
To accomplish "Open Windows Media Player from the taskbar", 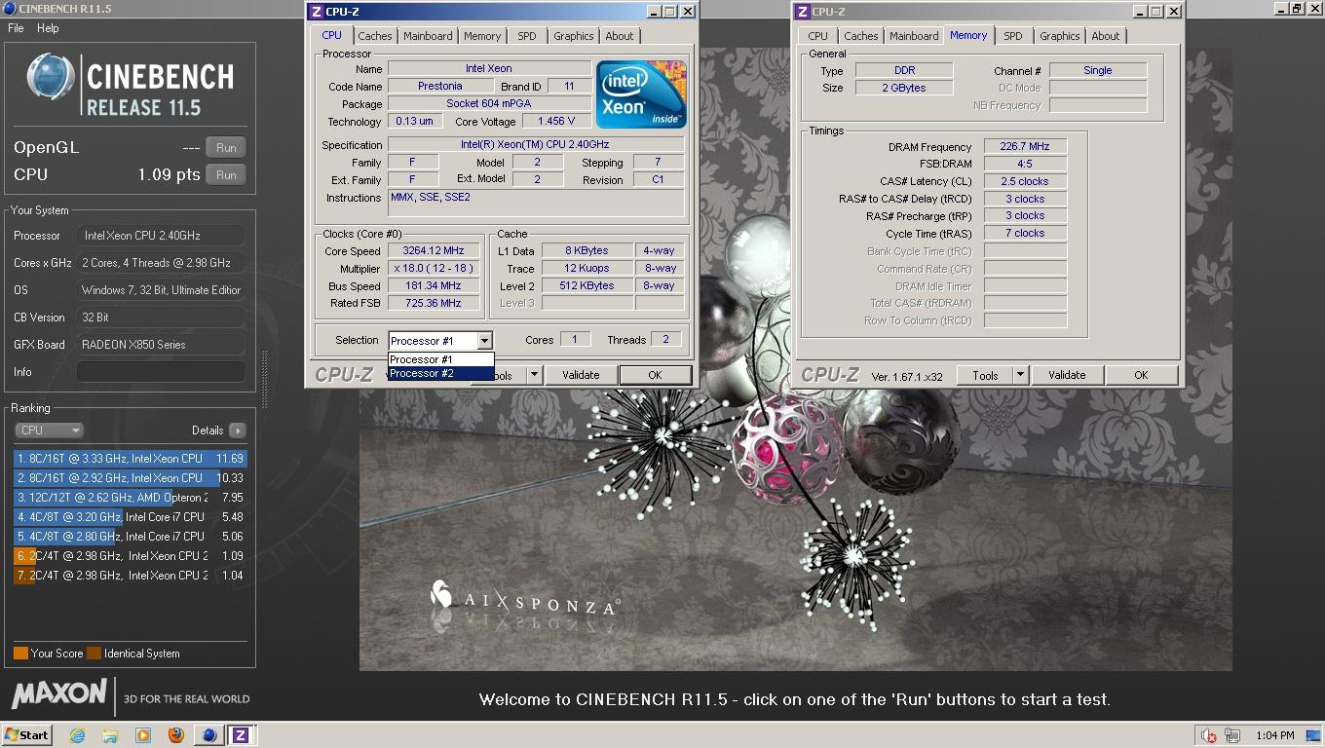I will [143, 735].
